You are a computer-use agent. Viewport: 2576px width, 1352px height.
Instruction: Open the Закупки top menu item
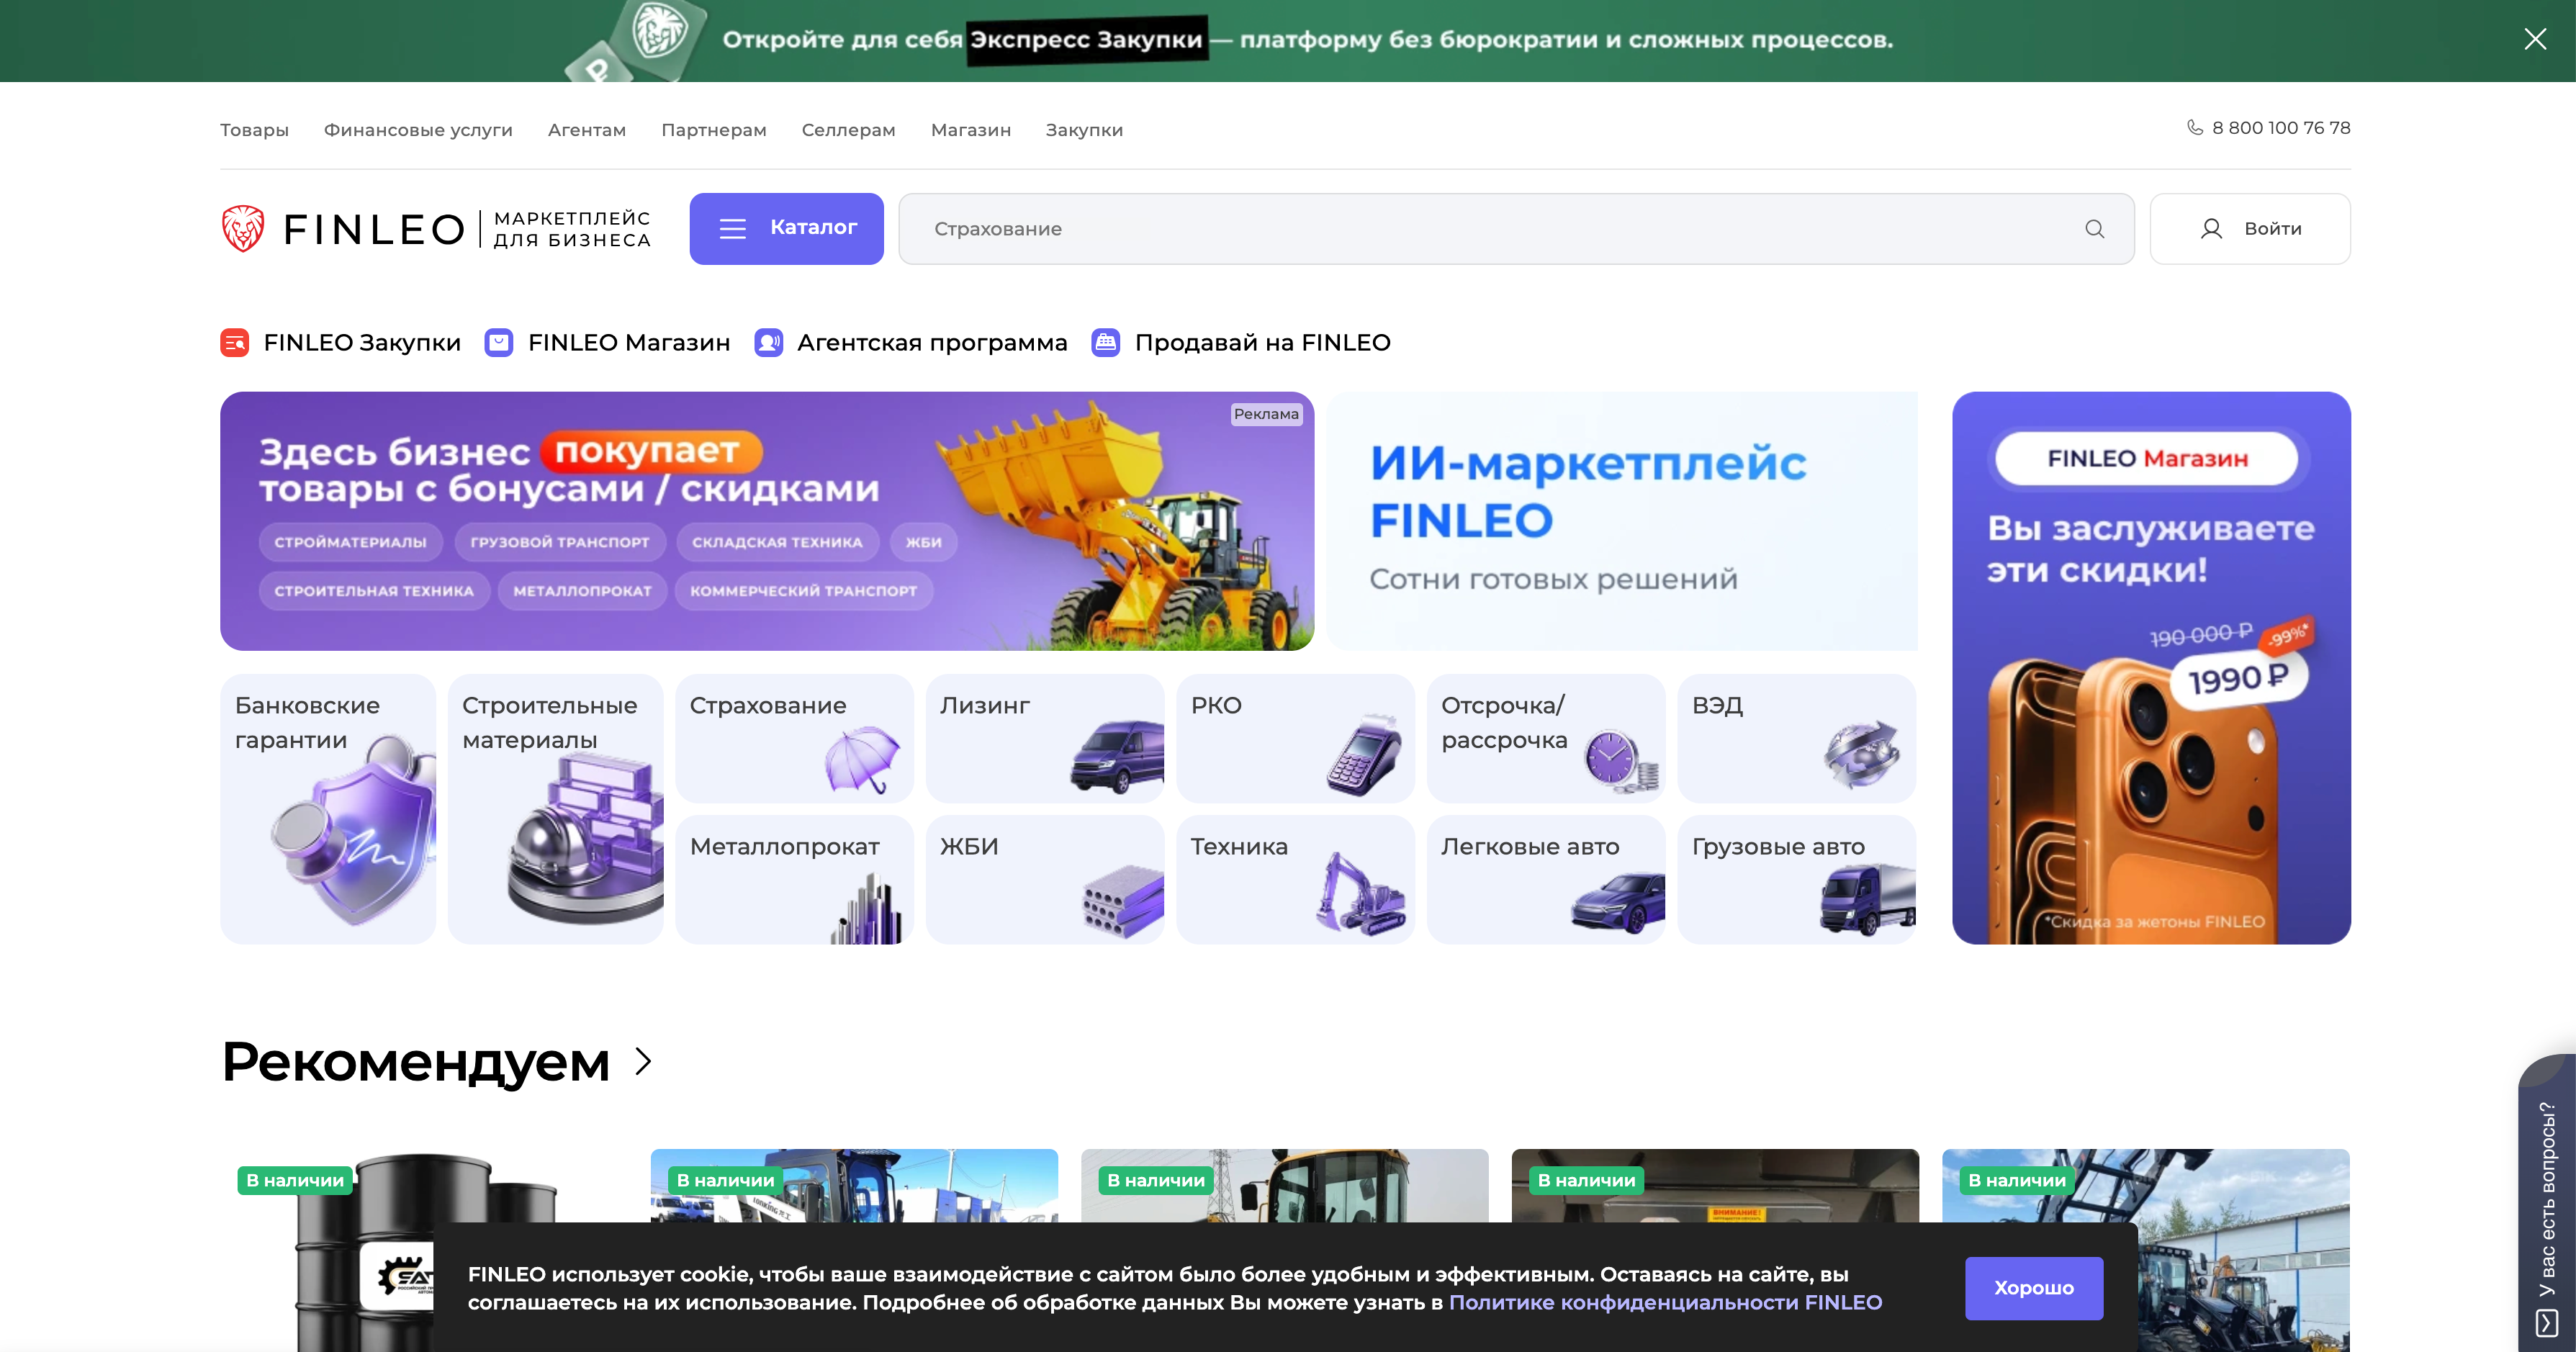pyautogui.click(x=1084, y=130)
